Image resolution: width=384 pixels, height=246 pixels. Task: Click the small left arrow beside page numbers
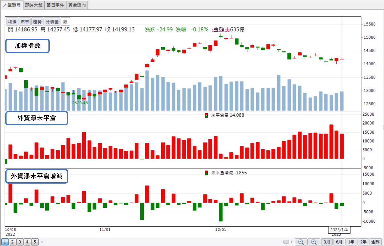click(x=42, y=242)
